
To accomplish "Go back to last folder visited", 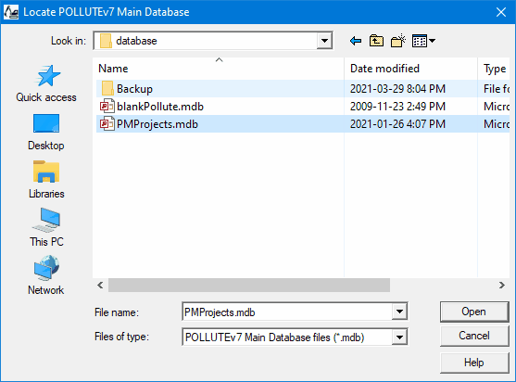I will tap(356, 41).
